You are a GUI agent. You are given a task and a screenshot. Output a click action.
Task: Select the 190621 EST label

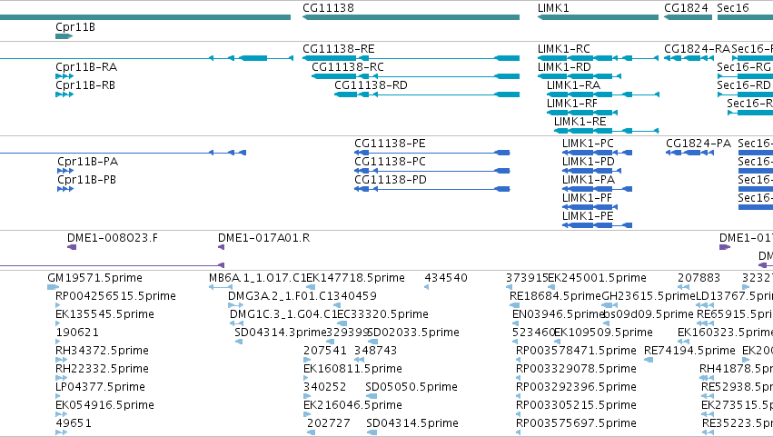[x=77, y=333]
